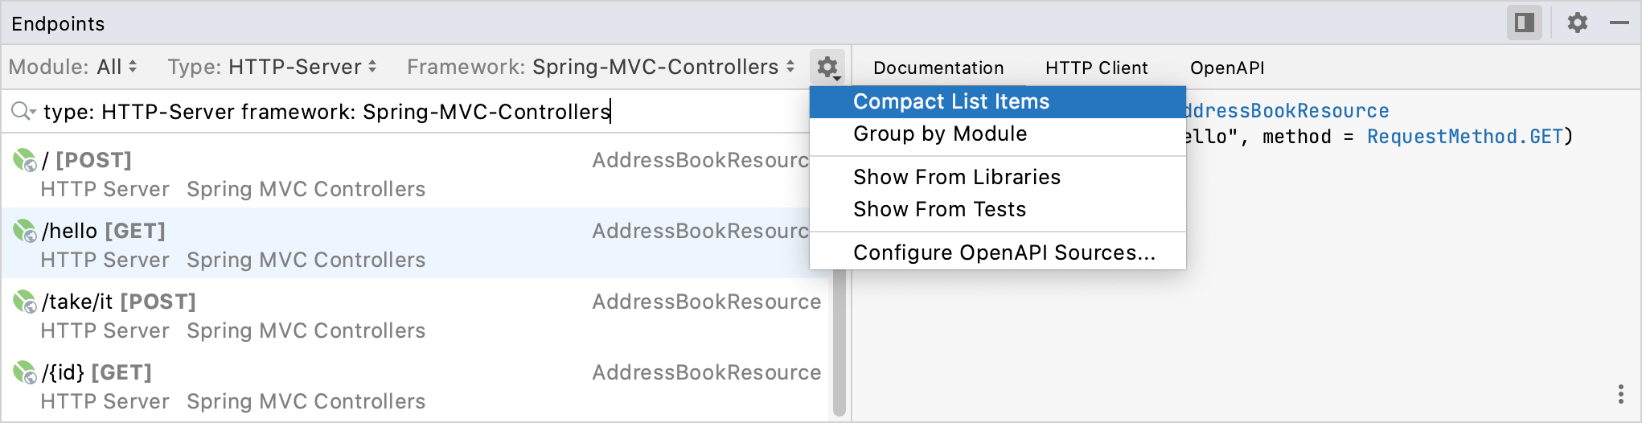Click the /take/it [POST] endpoint icon
Image resolution: width=1642 pixels, height=423 pixels.
25,302
